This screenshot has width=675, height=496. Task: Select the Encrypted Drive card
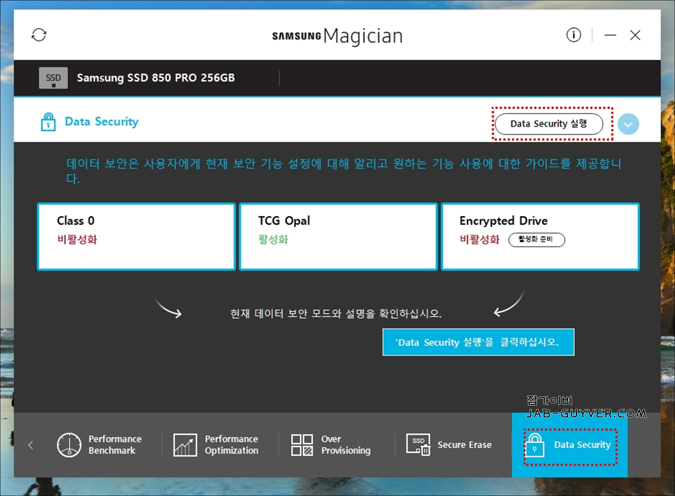(x=540, y=237)
